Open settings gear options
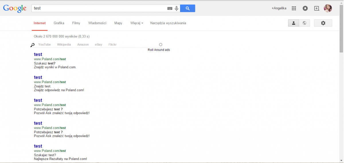 323,23
